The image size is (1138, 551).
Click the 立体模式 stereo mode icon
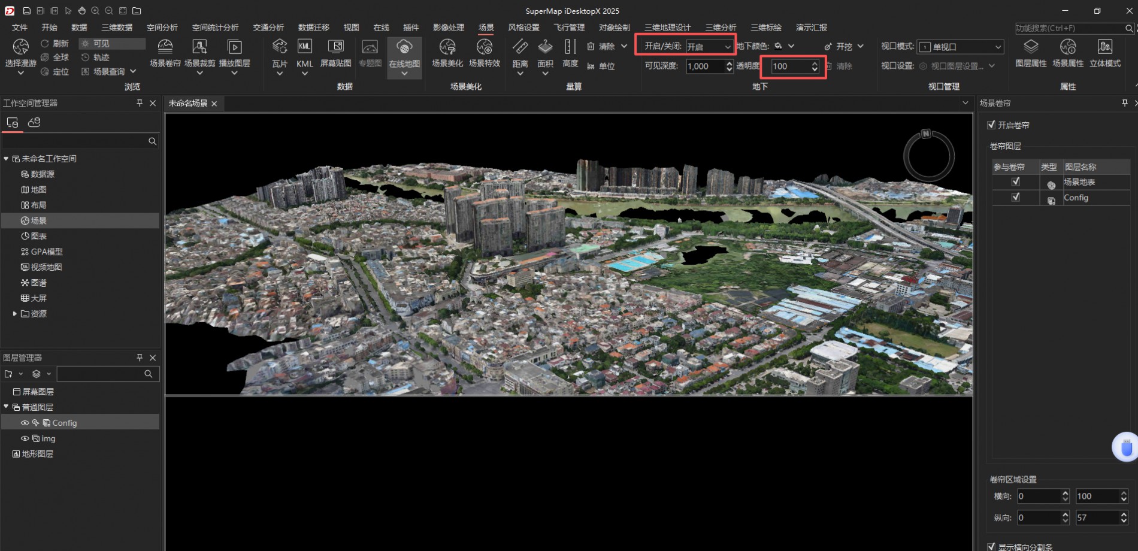coord(1104,48)
